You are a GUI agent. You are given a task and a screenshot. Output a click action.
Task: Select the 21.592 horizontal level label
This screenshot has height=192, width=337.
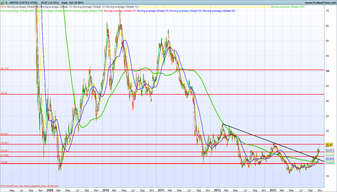[x=5, y=155]
